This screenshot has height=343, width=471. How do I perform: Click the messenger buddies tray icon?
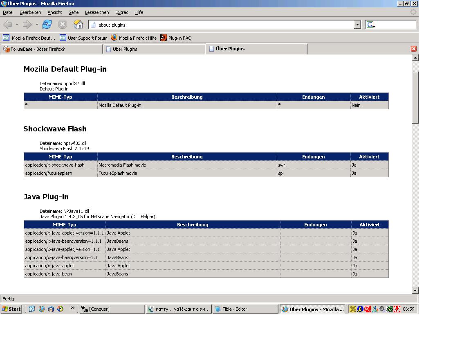[375, 309]
